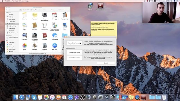The image size is (180, 101).
Task: Open the Apple menu
Action: click(x=2, y=1)
